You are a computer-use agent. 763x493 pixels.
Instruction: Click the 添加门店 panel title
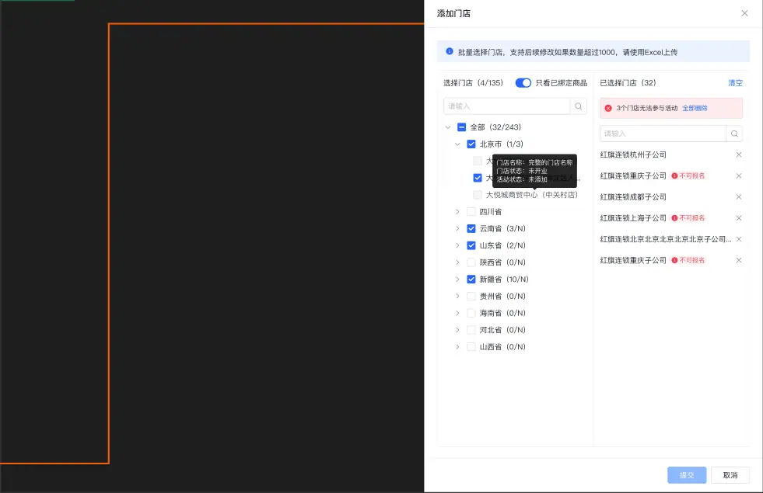tap(453, 14)
